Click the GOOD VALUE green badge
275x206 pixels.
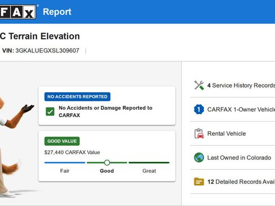62,141
